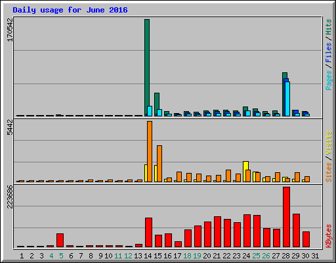Click green weekend day label 5
Viewport: 336px width, 263px height.
tap(61, 256)
